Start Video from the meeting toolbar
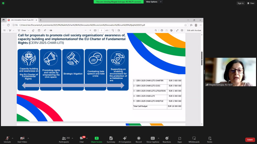257x144 pixels. [22, 139]
